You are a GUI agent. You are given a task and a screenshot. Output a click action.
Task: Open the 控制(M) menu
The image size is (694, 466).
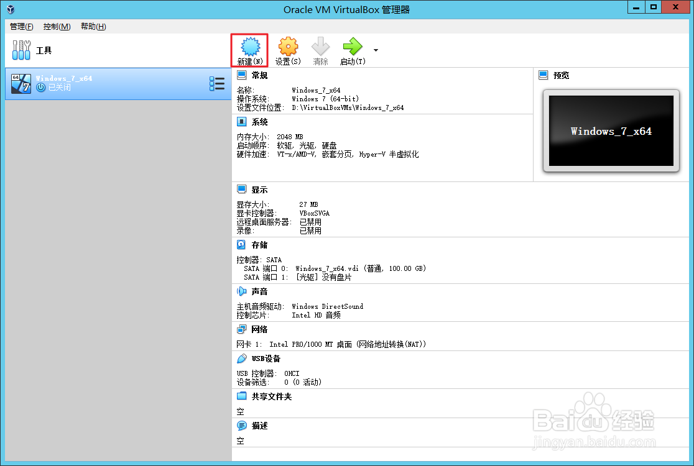point(57,27)
